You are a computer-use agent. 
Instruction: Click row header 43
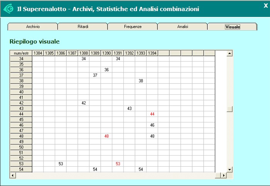pos(21,109)
